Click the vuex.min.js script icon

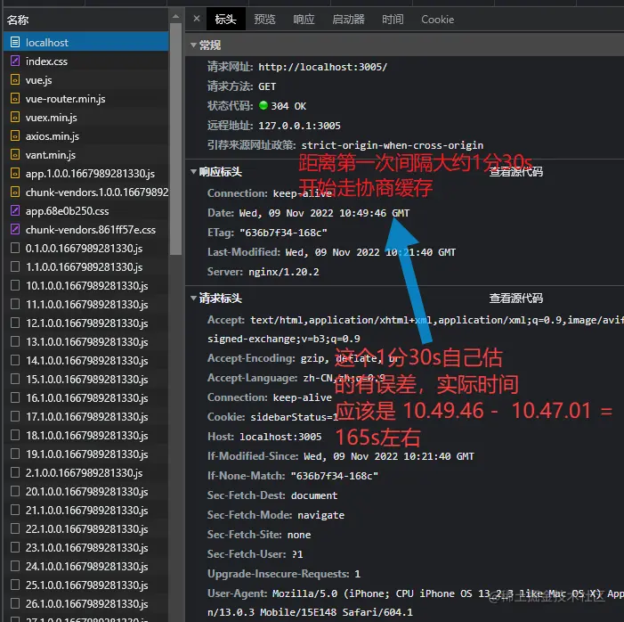point(15,117)
